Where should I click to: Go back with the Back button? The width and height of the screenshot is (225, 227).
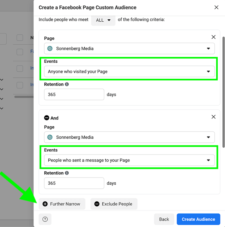pos(164,219)
